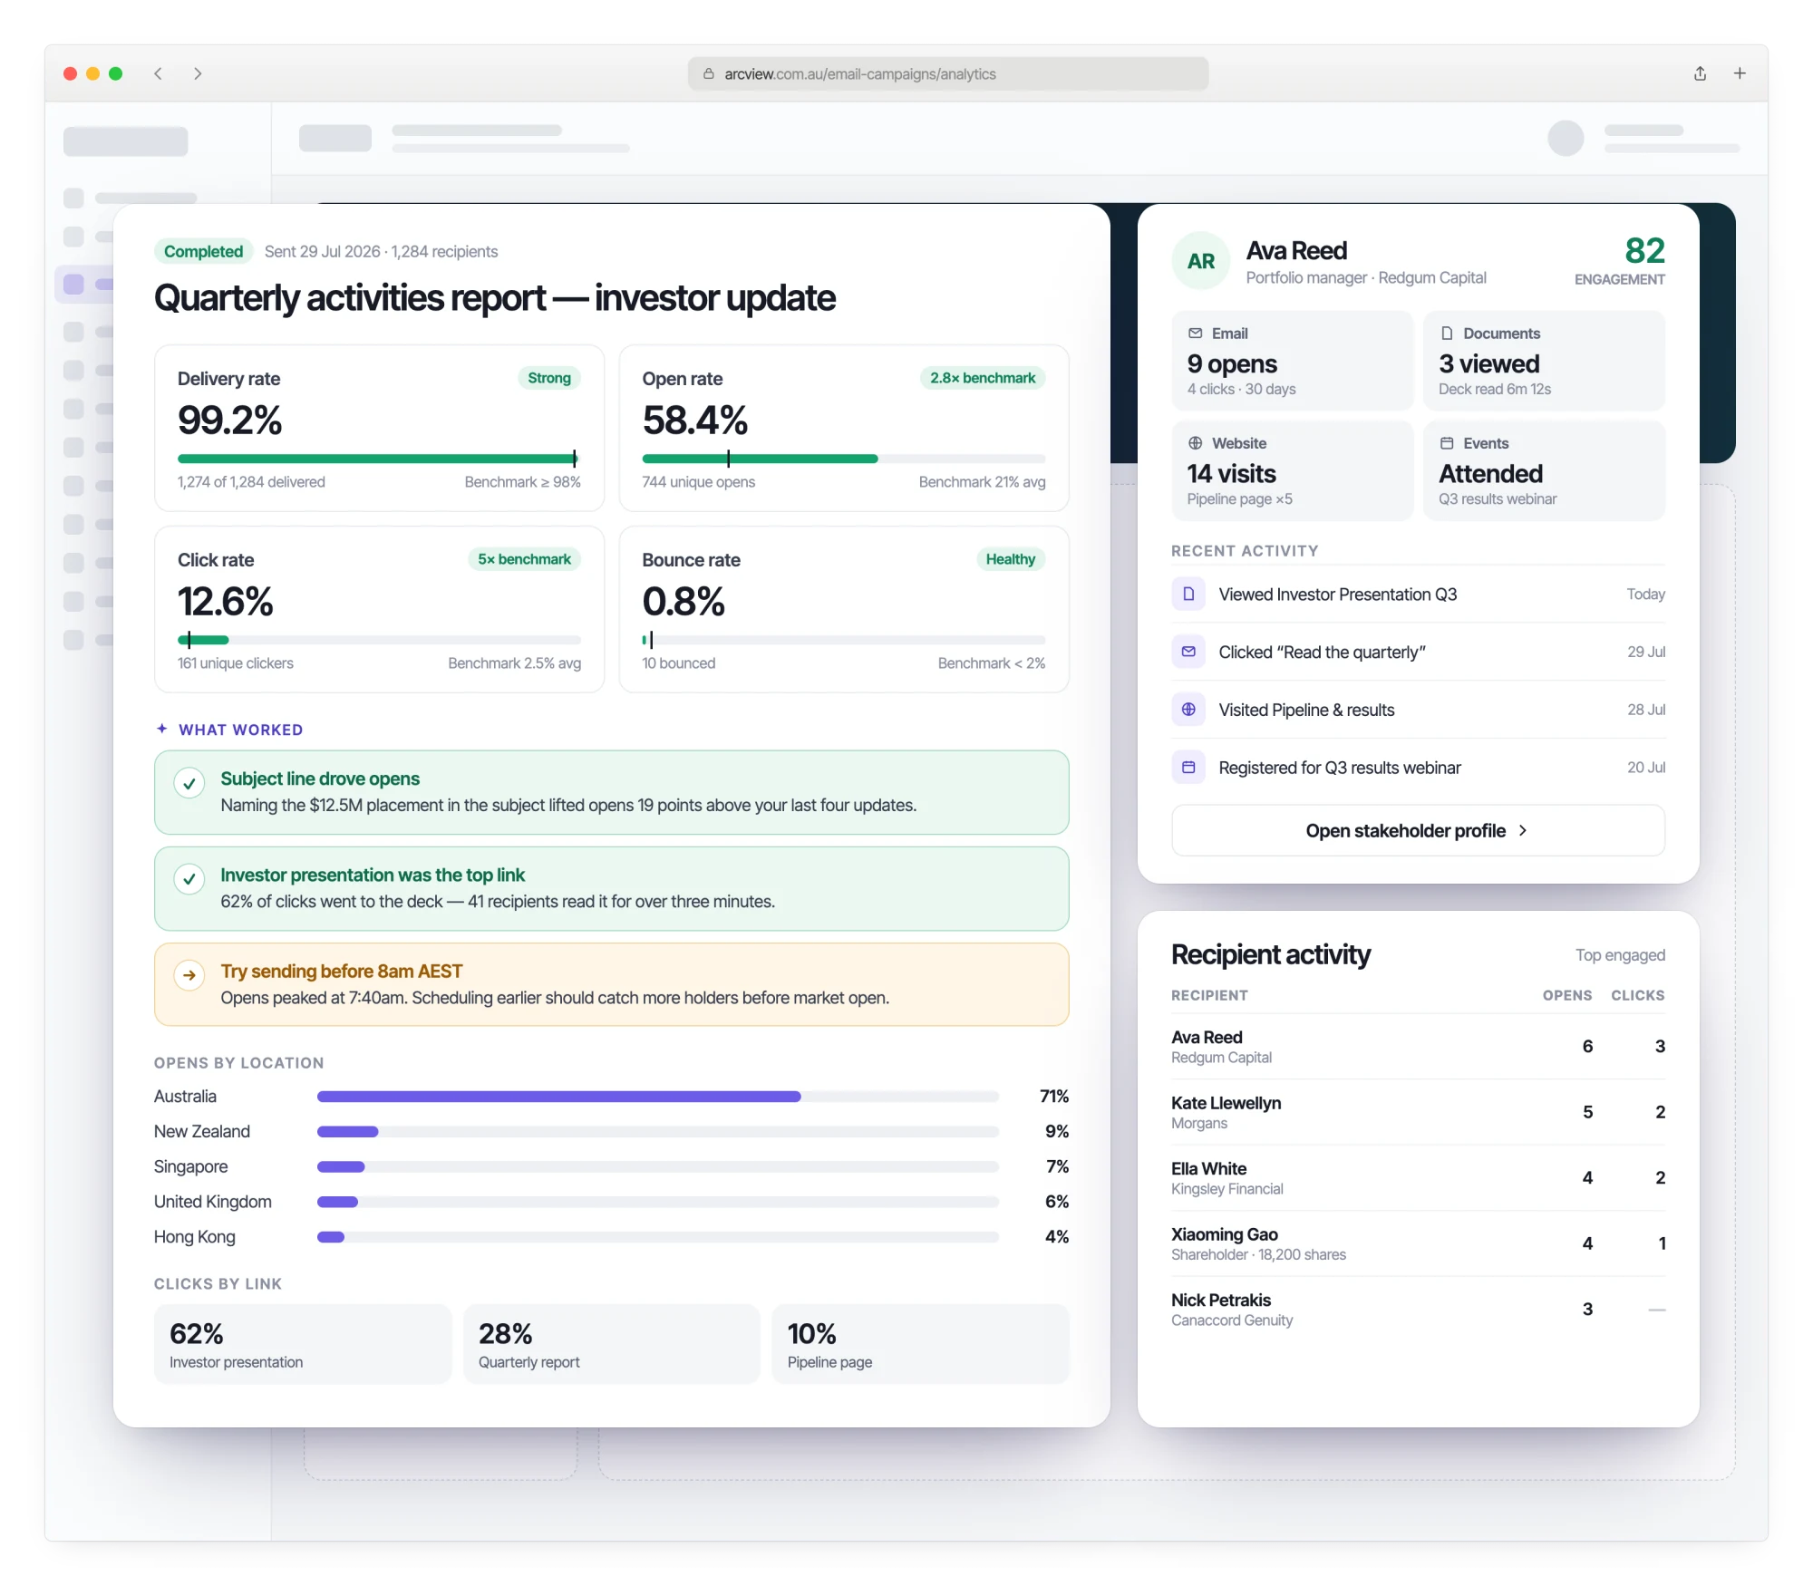Image resolution: width=1813 pixels, height=1586 pixels.
Task: Select the 62% Investor presentation card
Action: tap(303, 1344)
